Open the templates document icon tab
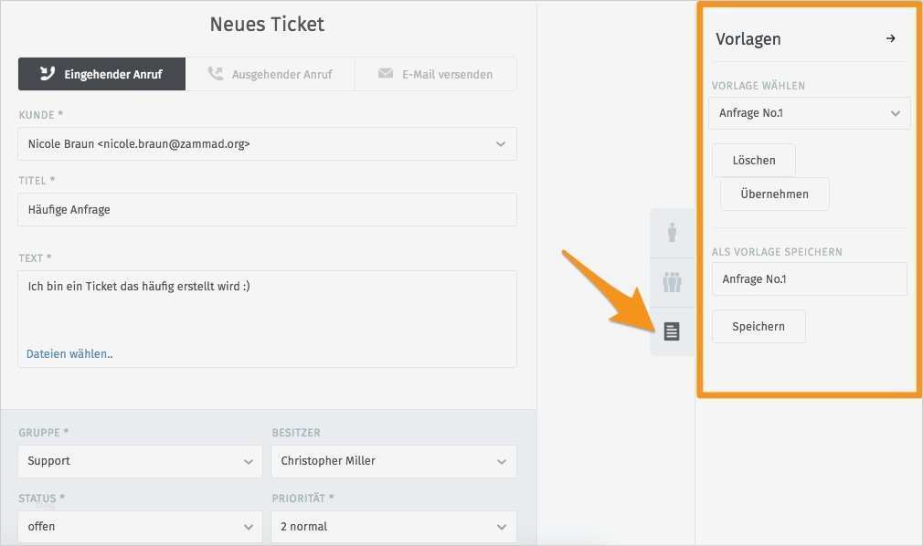Viewport: 923px width, 546px height. click(x=672, y=331)
